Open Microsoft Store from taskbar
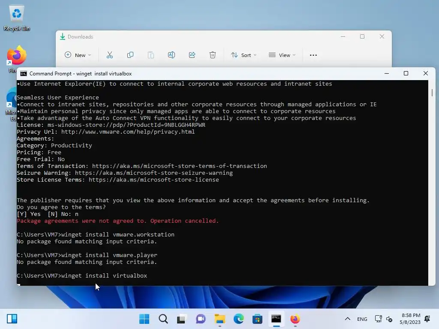 click(x=257, y=319)
